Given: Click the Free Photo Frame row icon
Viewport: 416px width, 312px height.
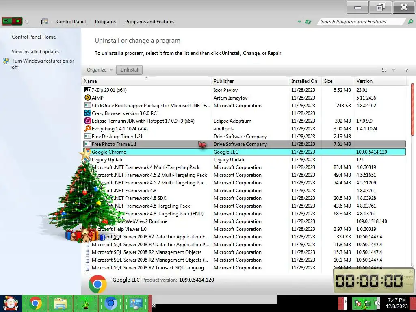Looking at the screenshot, I should (88, 144).
